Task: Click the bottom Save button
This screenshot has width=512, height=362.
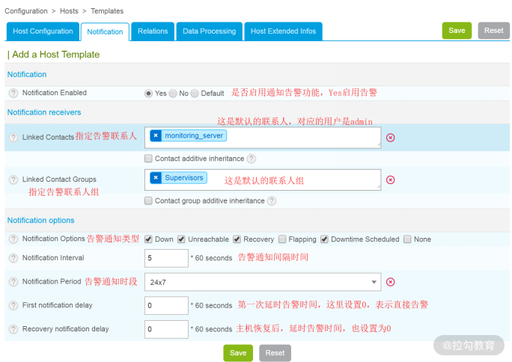Action: click(238, 353)
